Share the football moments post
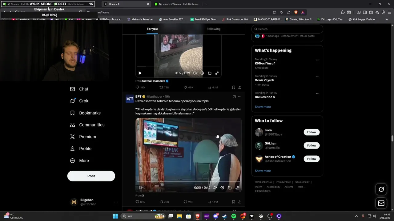This screenshot has height=221, width=394. tap(240, 87)
